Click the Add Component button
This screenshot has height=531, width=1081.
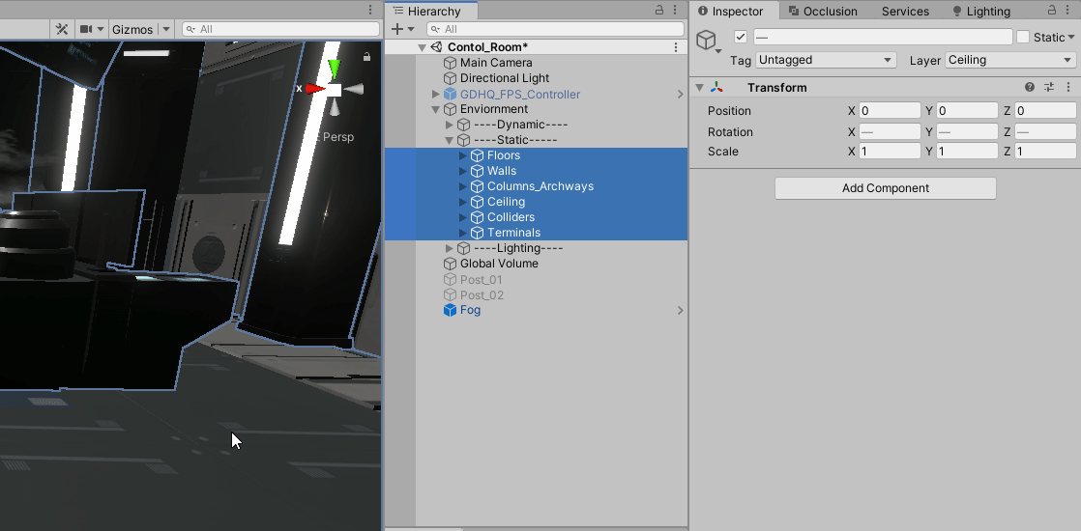coord(886,188)
